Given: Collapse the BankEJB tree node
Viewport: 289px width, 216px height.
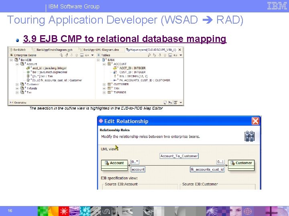Looking at the screenshot, I should (11, 60).
